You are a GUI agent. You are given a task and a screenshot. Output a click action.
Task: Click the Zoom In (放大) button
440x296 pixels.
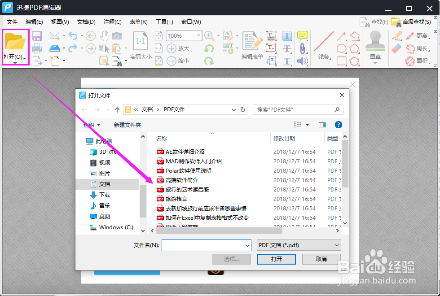(x=178, y=48)
